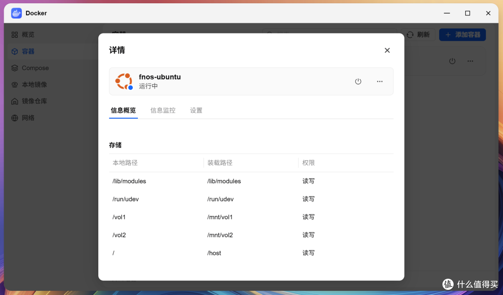Open the three-dot menu in background container row
Screen dimensions: 503x295
click(470, 61)
